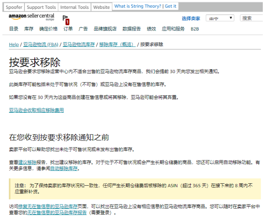Open 无在售信息的亚马逊库存报告 link
266x219 pixels.
57,213
